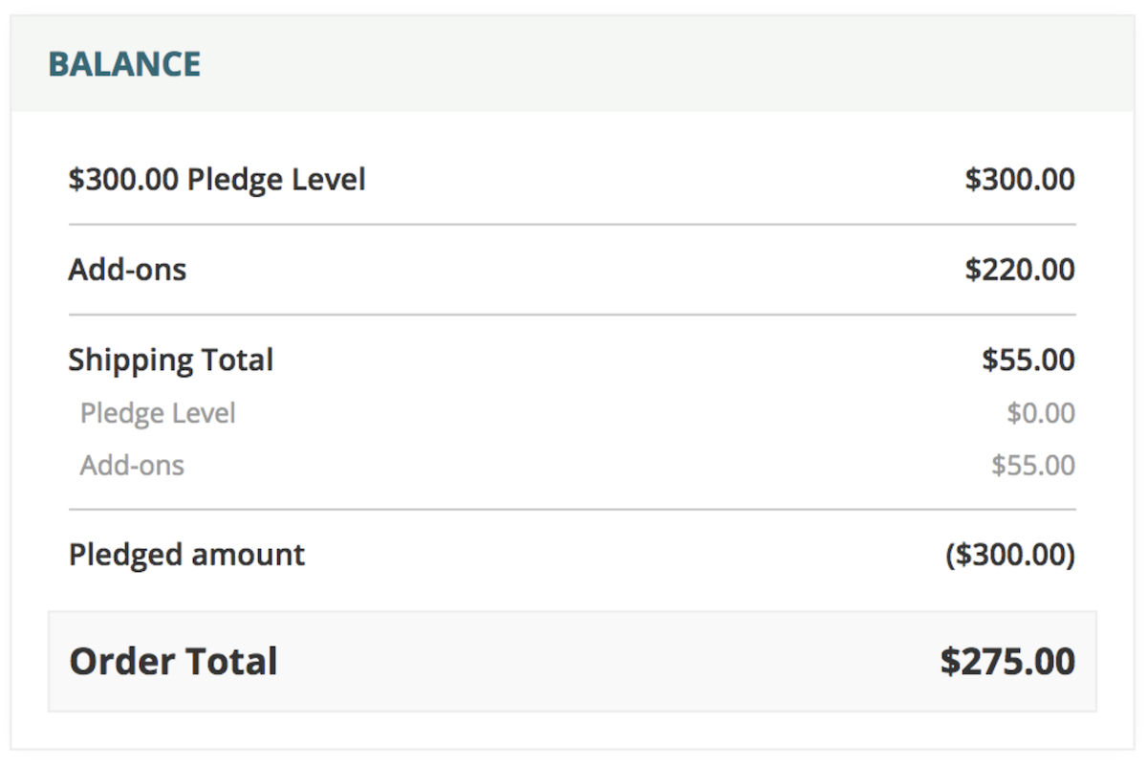The height and width of the screenshot is (767, 1147).
Task: Click the divider above Pledged amount
Action: tap(573, 510)
